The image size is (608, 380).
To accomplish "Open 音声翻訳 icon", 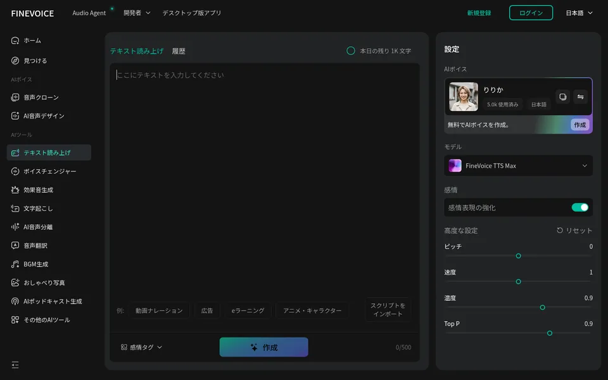I will tap(15, 246).
